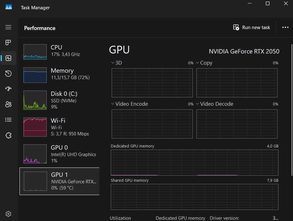Click Run new task button
293x221 pixels.
coord(252,27)
